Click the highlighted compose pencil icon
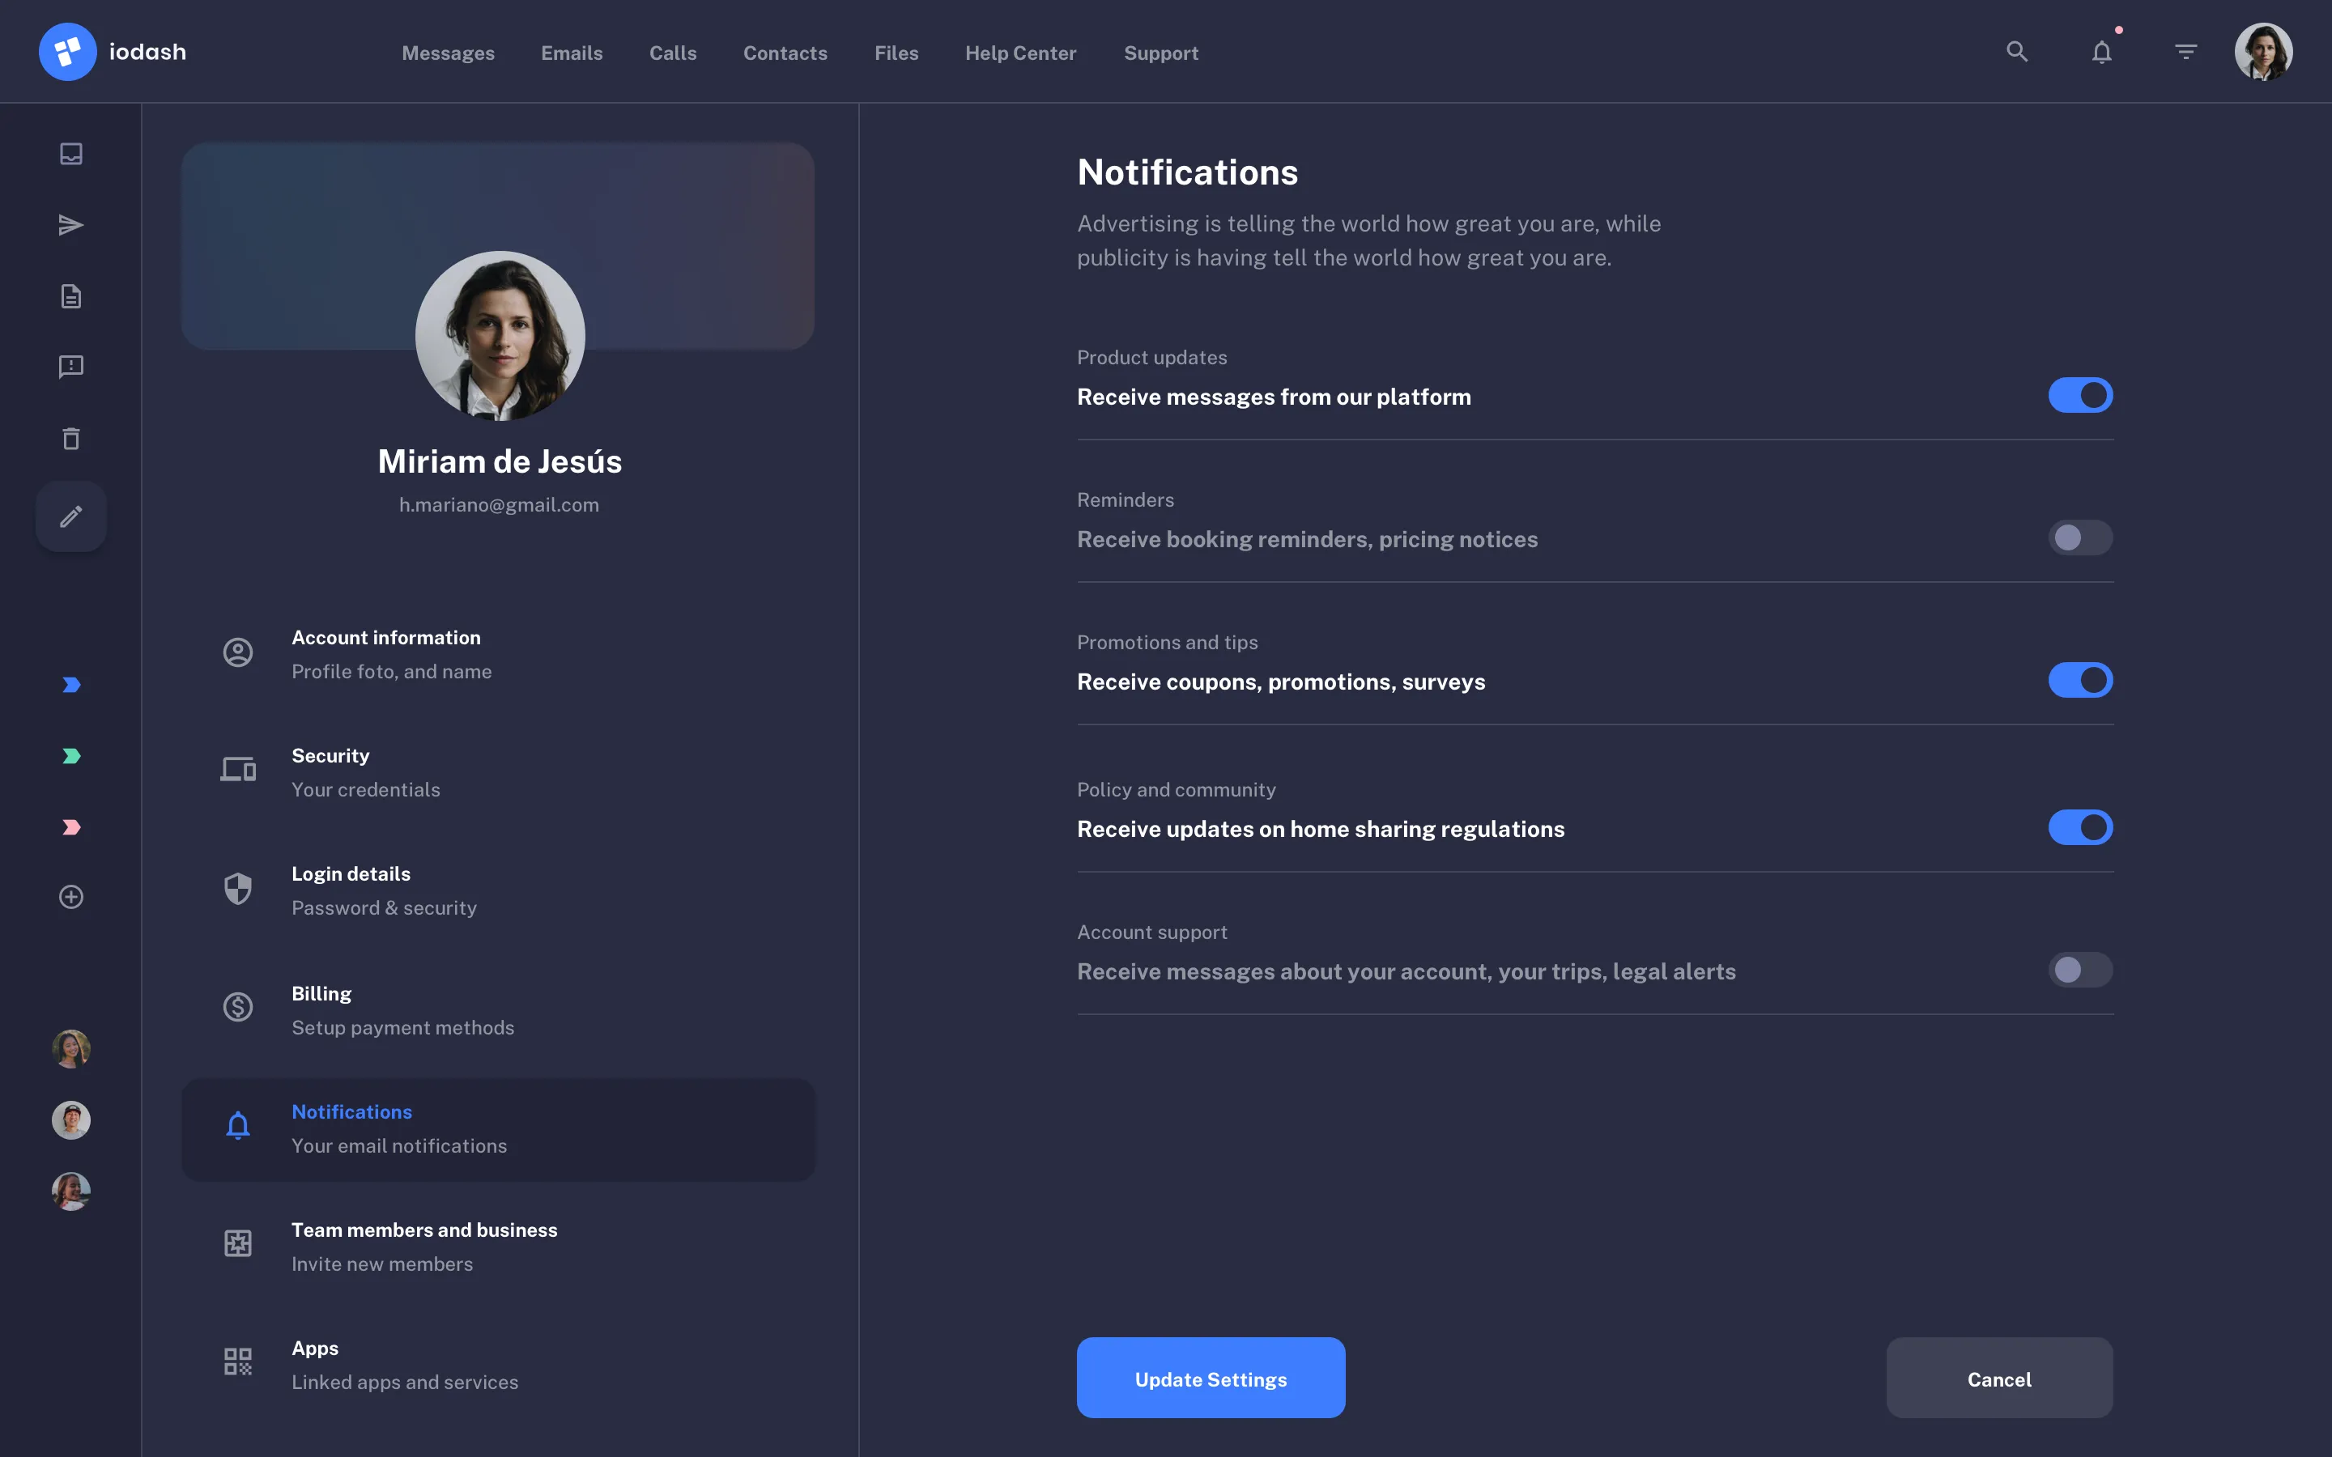This screenshot has width=2332, height=1457. [70, 516]
